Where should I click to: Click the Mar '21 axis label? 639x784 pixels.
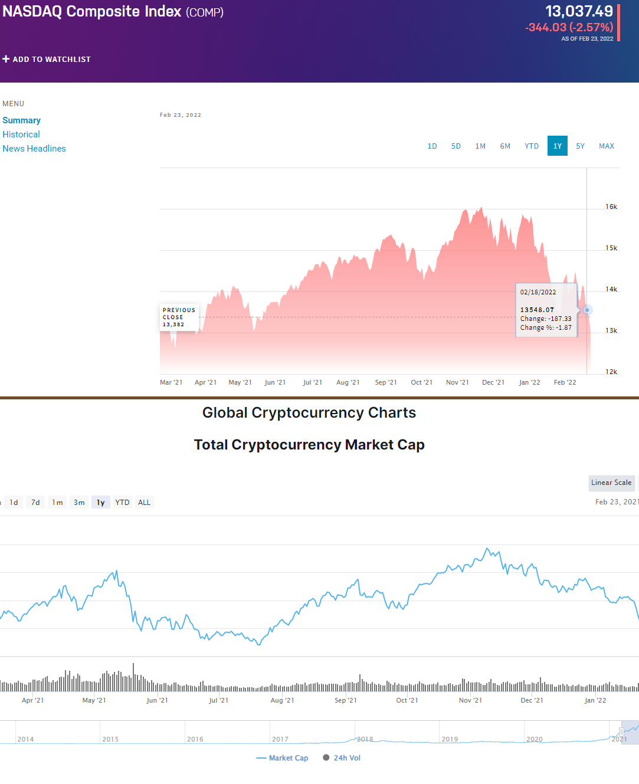(x=171, y=382)
